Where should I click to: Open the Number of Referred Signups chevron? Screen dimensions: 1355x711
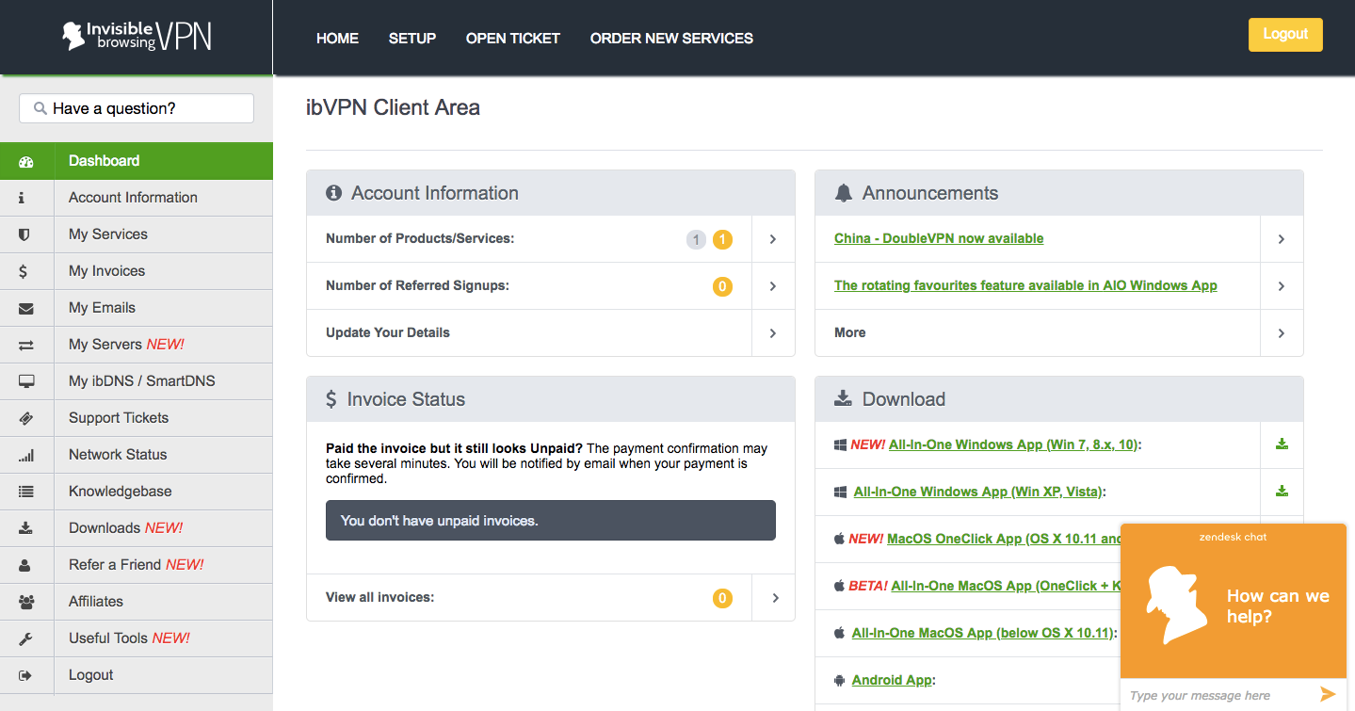click(x=773, y=286)
